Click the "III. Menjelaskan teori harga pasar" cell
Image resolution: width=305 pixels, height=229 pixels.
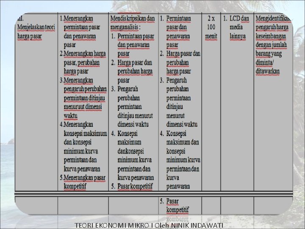[x=36, y=102]
